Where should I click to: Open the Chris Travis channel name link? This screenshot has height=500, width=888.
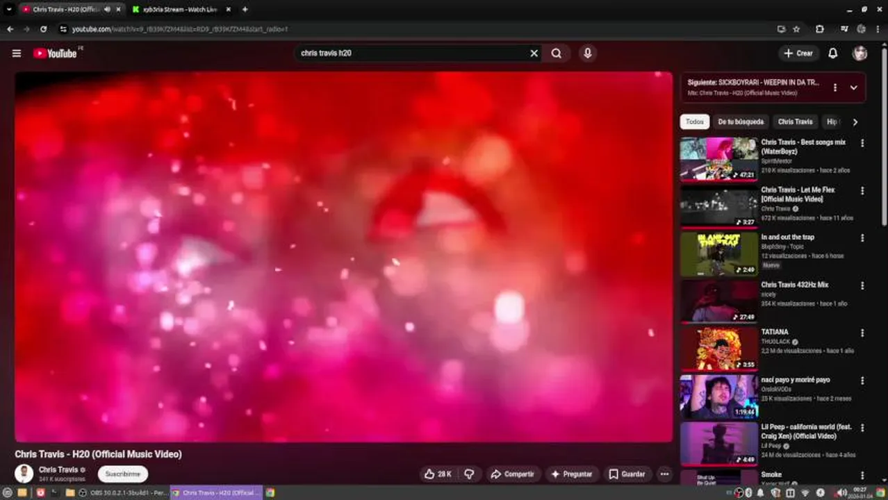tap(58, 470)
